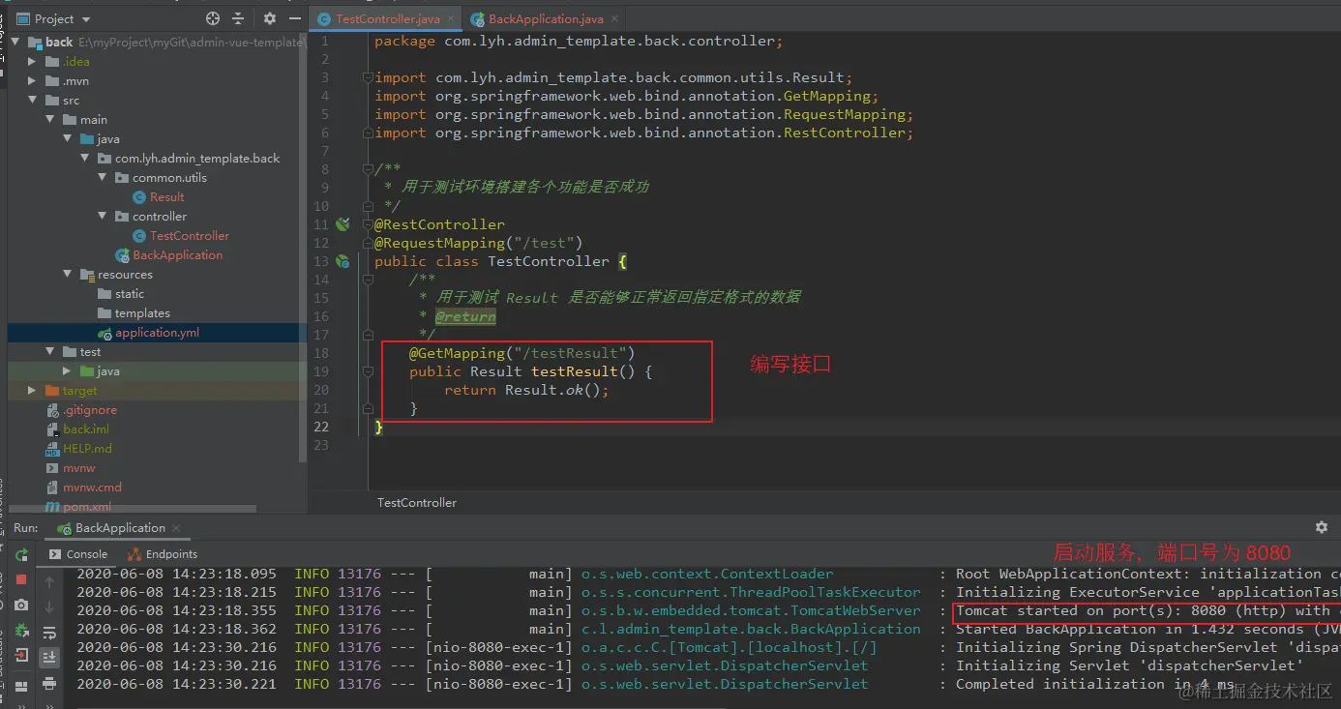Screen dimensions: 1341x709
Task: Collapse the src folder
Action: (x=33, y=100)
